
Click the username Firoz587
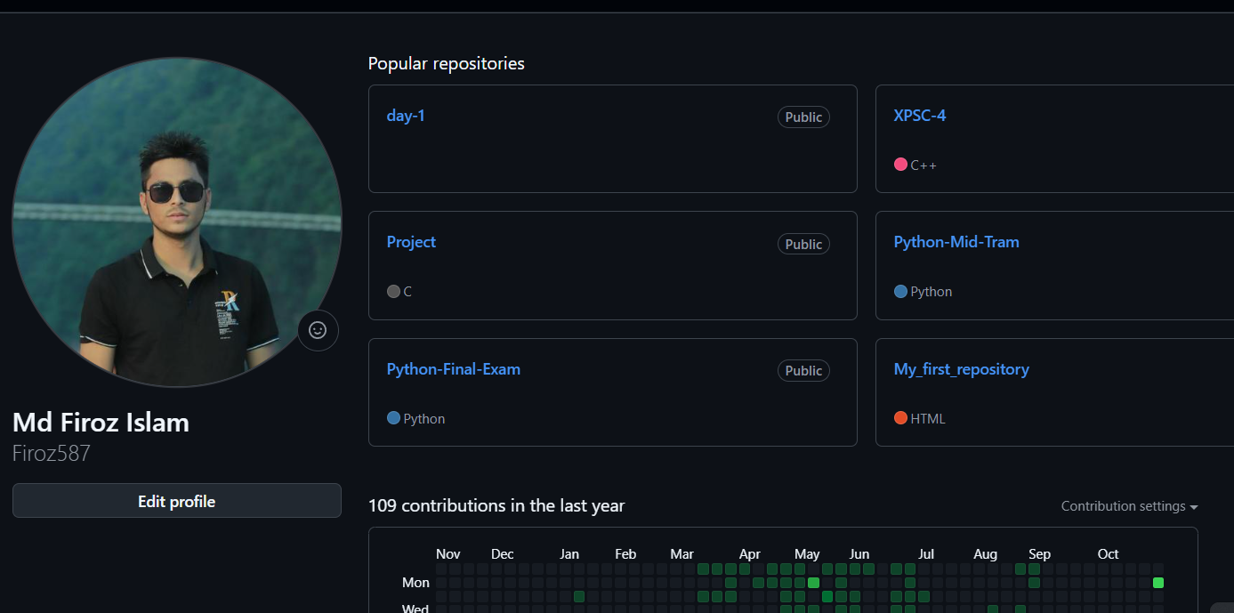pos(51,453)
